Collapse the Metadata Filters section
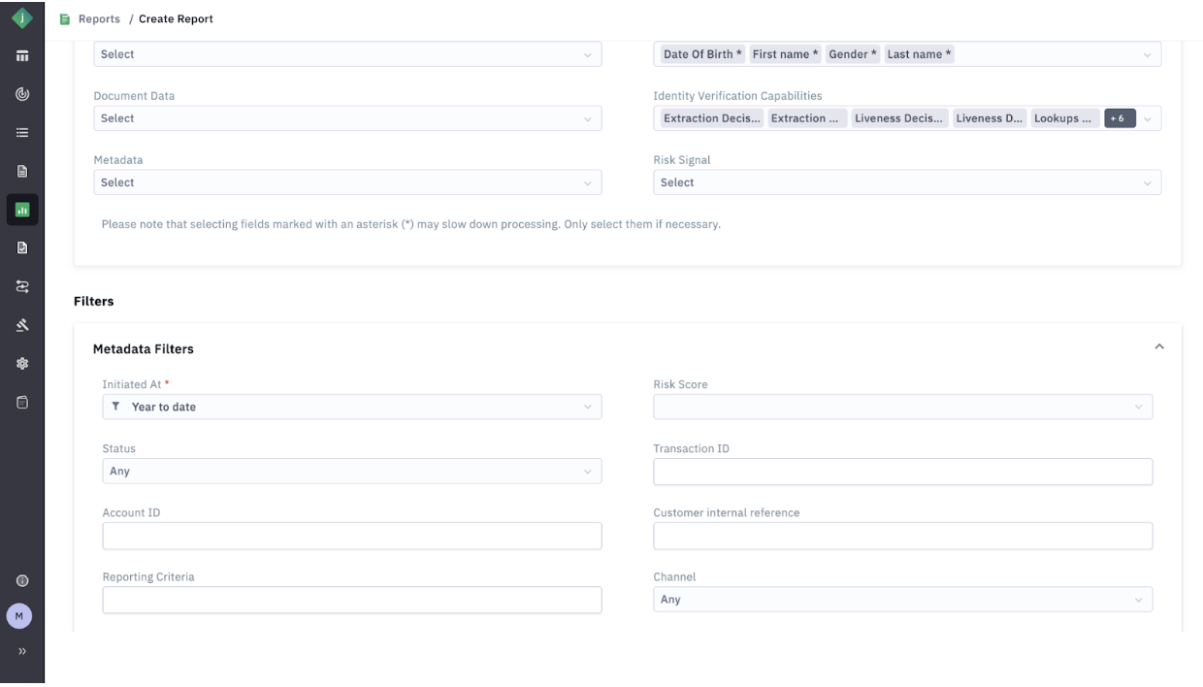The width and height of the screenshot is (1203, 687). point(1158,347)
